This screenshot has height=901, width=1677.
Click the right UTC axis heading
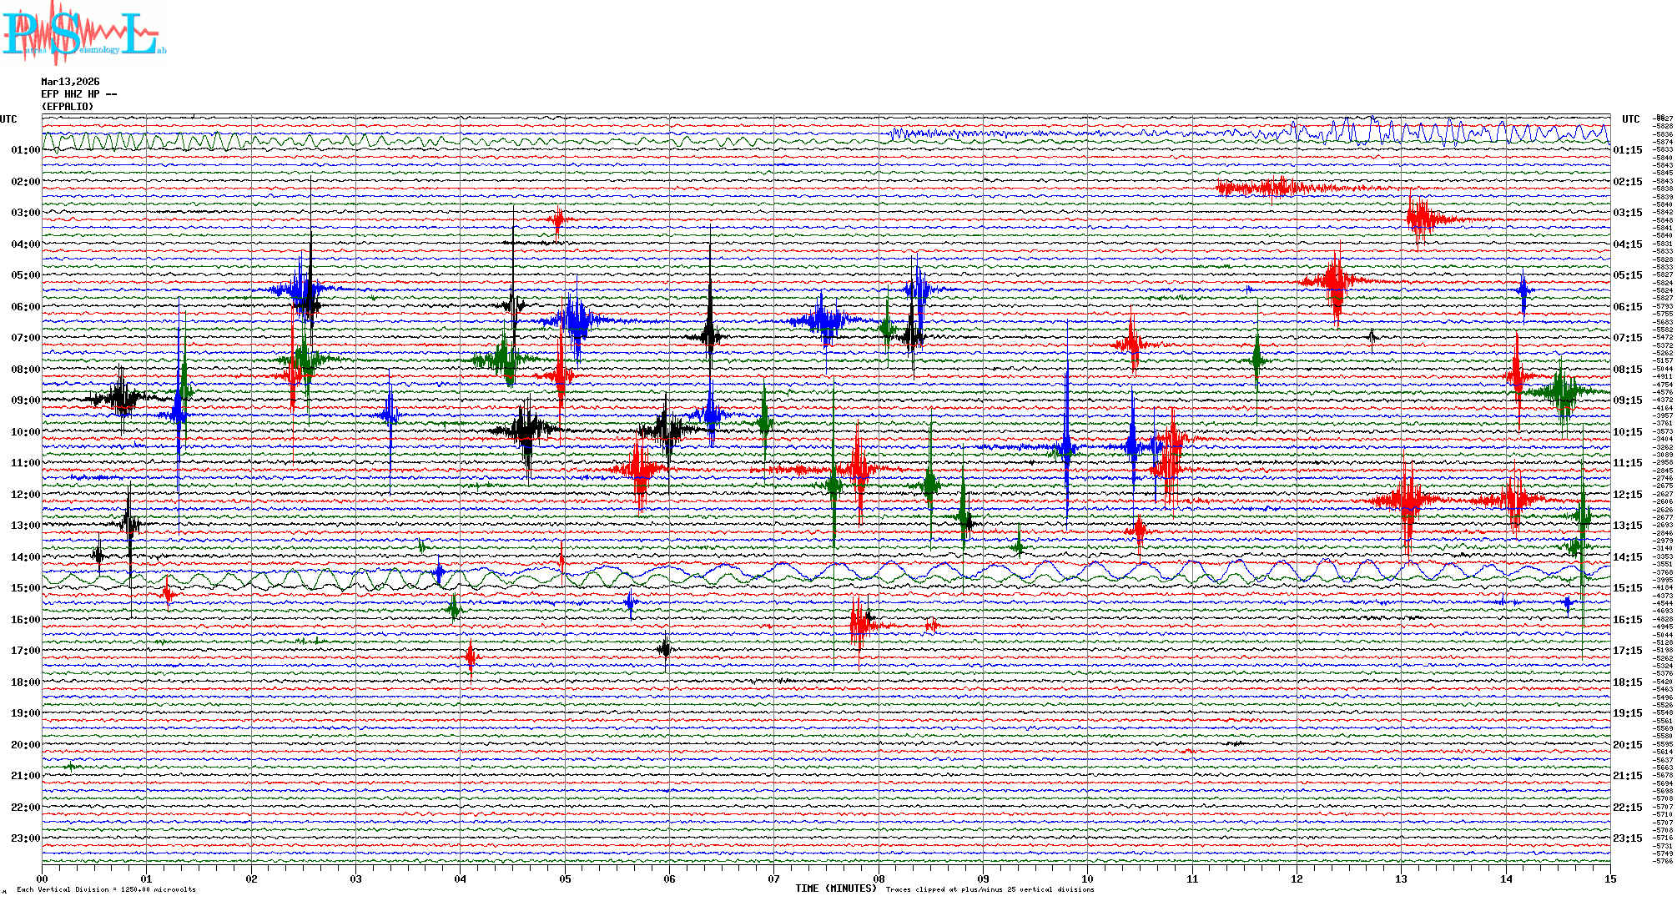(1630, 119)
